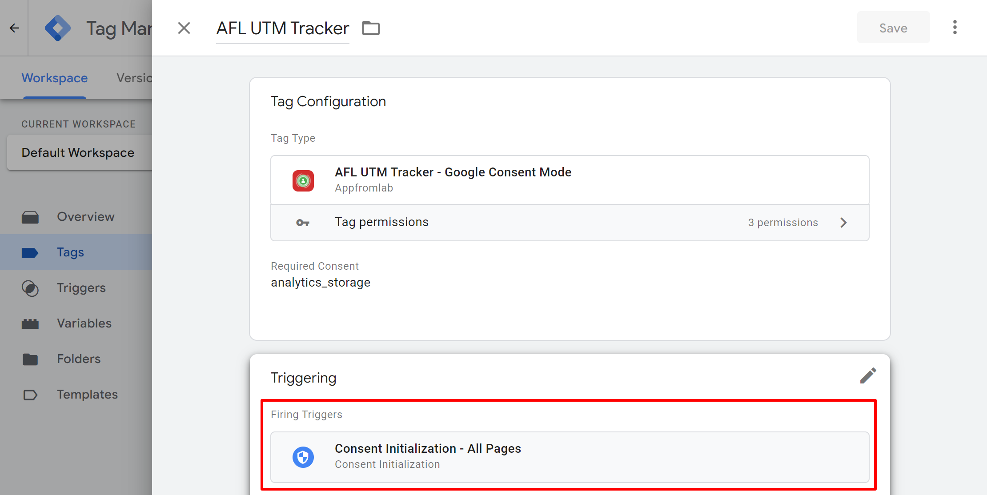Click the Appfromlab tag type icon
Image resolution: width=987 pixels, height=495 pixels.
coord(303,180)
